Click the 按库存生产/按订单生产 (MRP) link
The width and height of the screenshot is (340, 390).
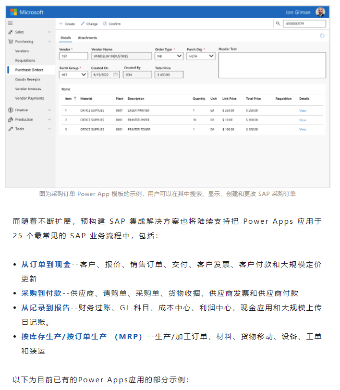82,337
